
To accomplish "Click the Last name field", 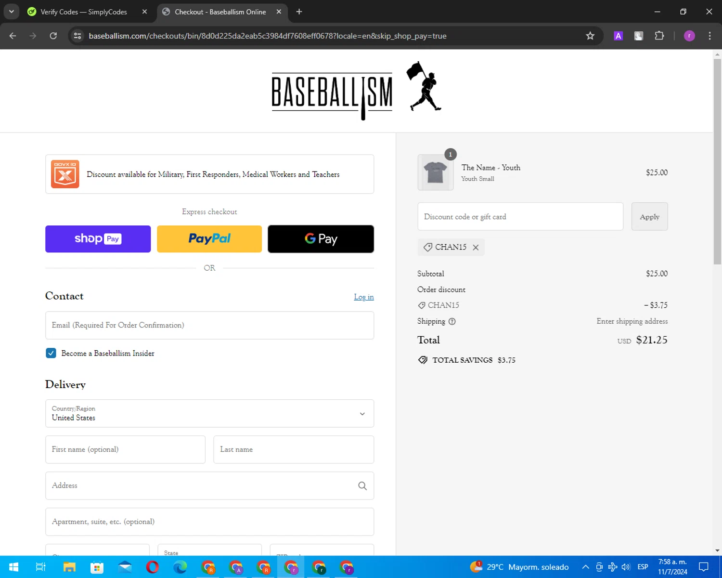I will (x=294, y=449).
